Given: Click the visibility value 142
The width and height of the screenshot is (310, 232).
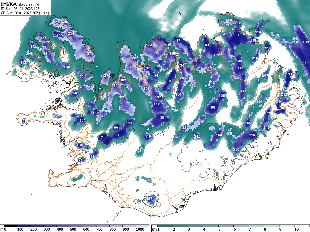Looking at the screenshot, I should coord(168,45).
